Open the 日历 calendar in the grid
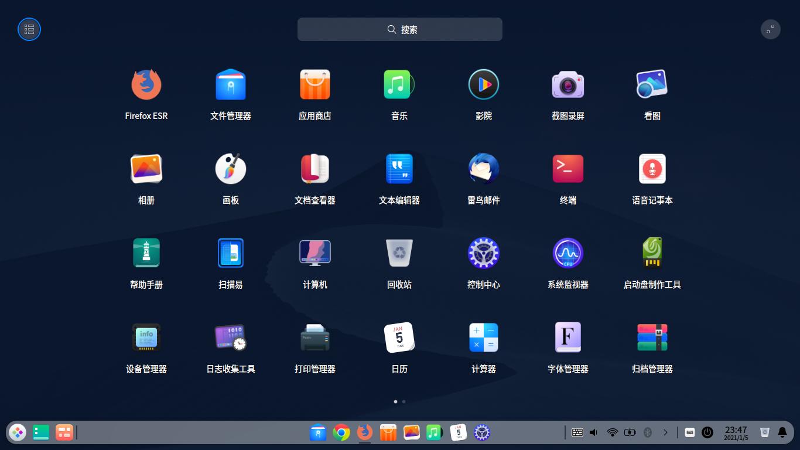The height and width of the screenshot is (450, 800). coord(399,338)
